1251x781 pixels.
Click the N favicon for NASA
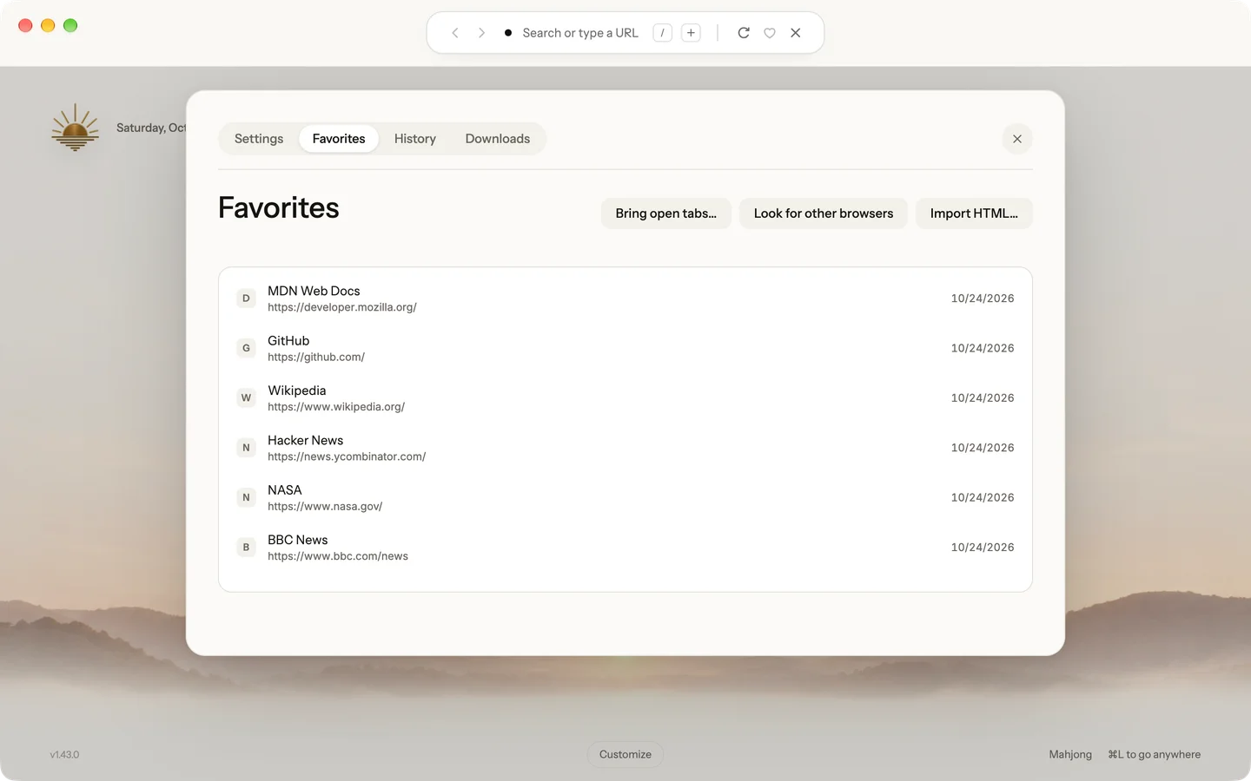246,497
